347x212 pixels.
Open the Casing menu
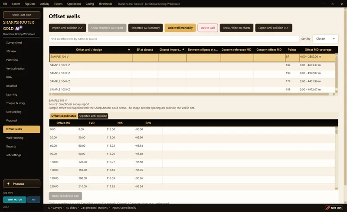point(90,4)
